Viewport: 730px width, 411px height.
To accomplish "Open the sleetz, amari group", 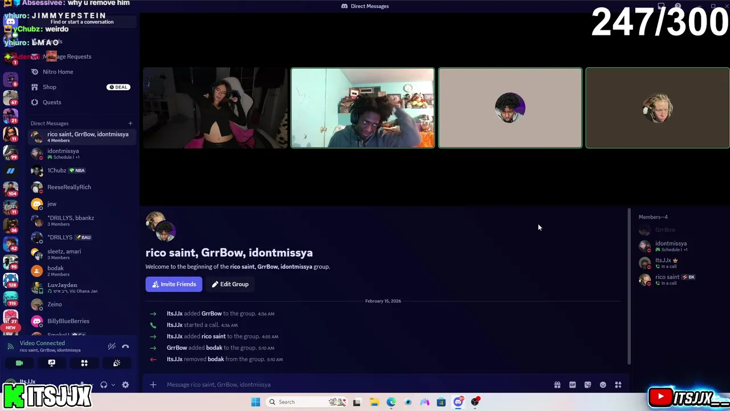I will (82, 254).
